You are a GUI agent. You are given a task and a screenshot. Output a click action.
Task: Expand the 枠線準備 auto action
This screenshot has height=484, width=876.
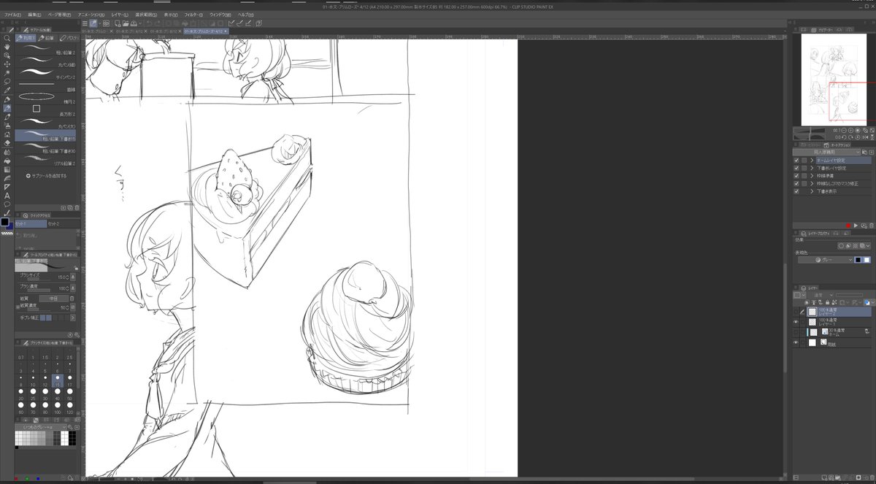812,176
